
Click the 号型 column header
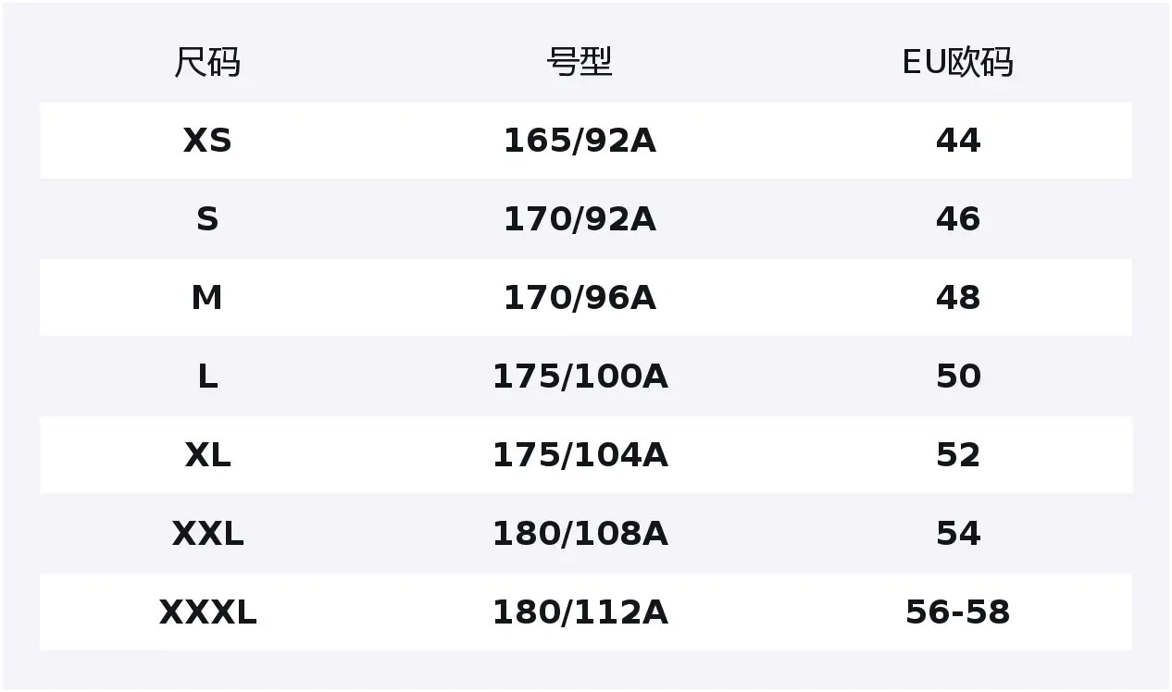coord(580,62)
